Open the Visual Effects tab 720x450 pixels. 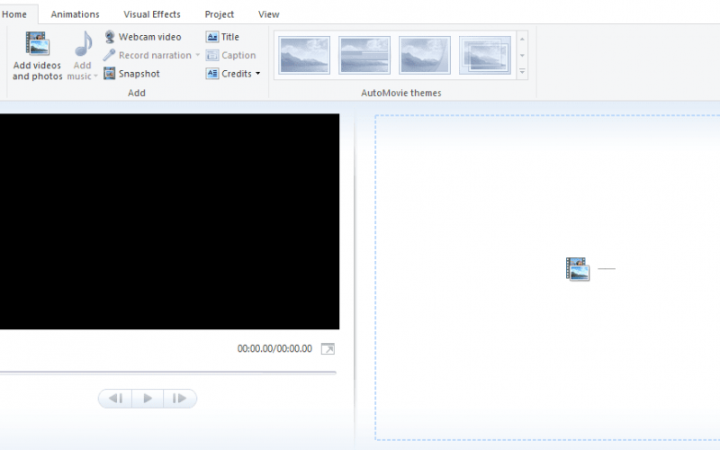[152, 14]
